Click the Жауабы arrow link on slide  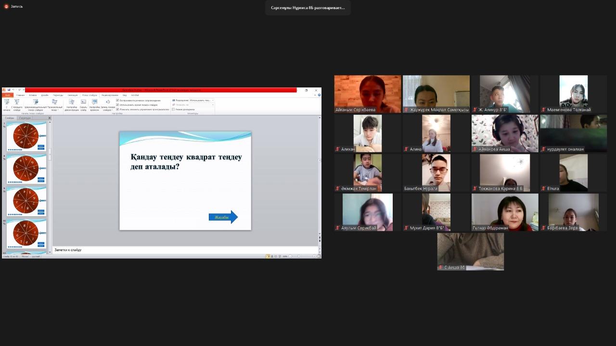(x=222, y=217)
